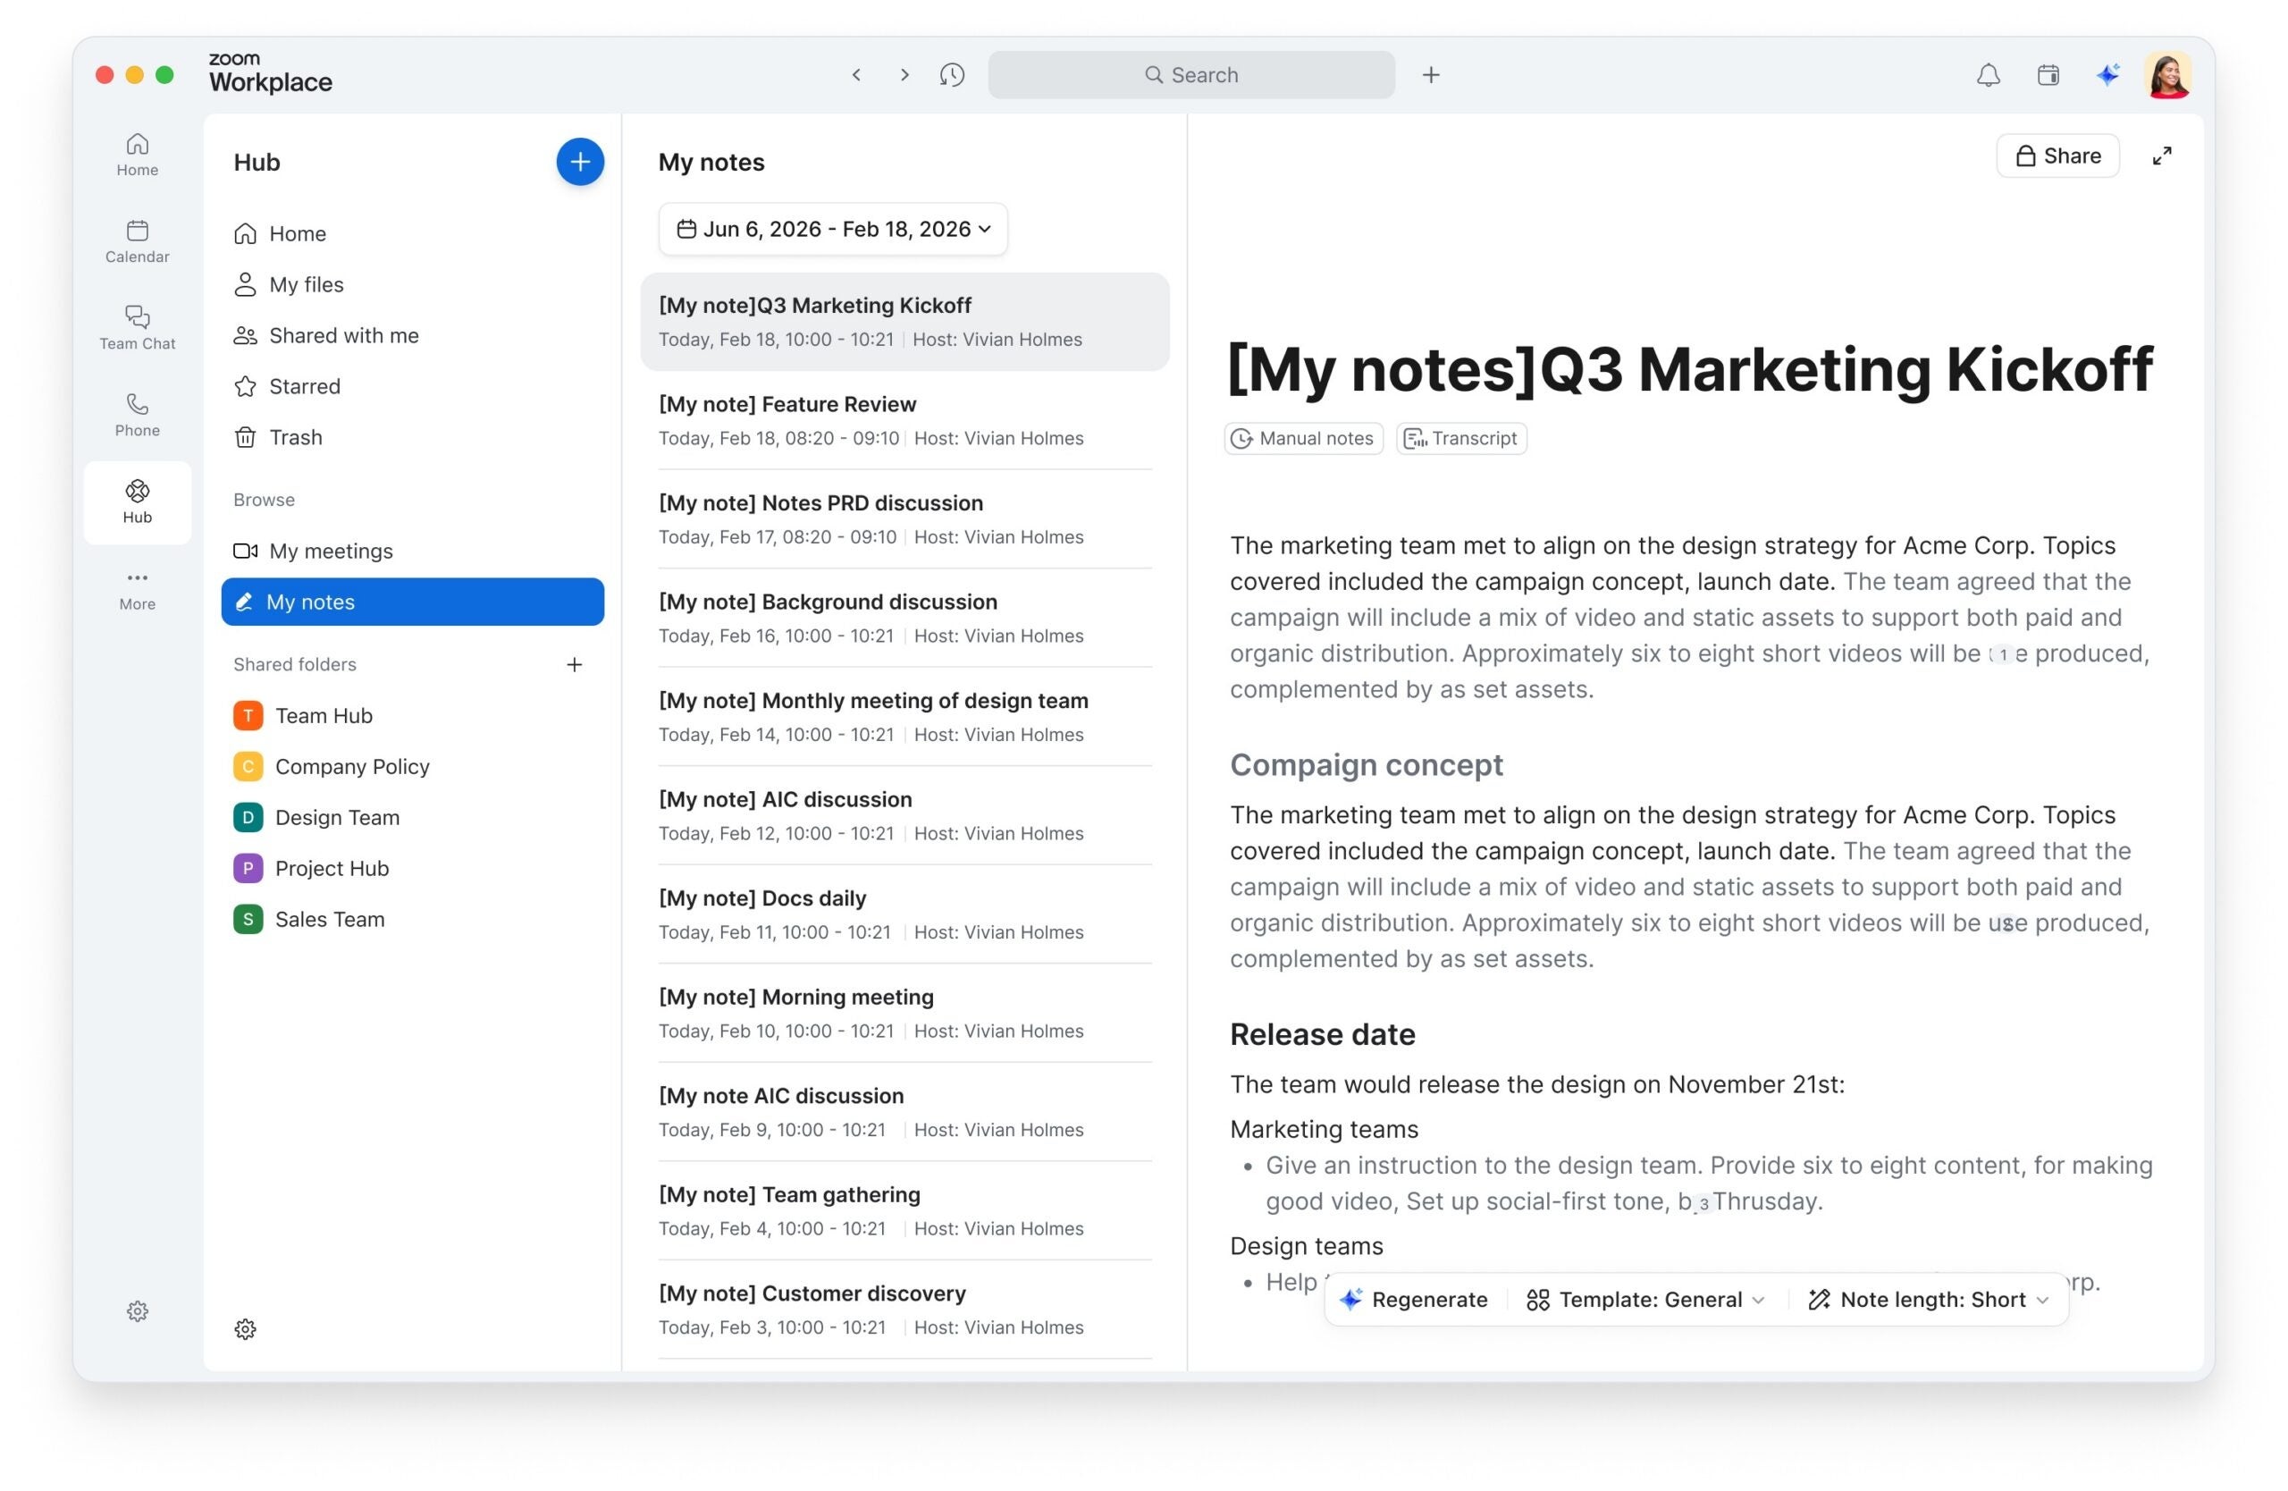
Task: Open the notifications bell
Action: click(1987, 75)
